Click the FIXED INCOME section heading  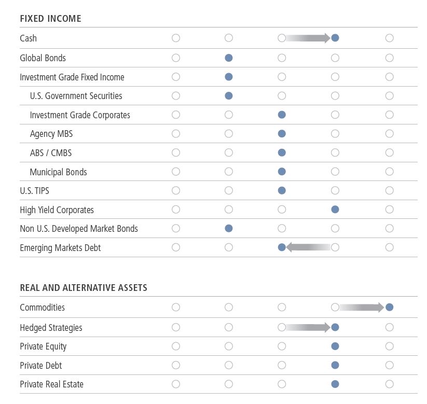[51, 19]
